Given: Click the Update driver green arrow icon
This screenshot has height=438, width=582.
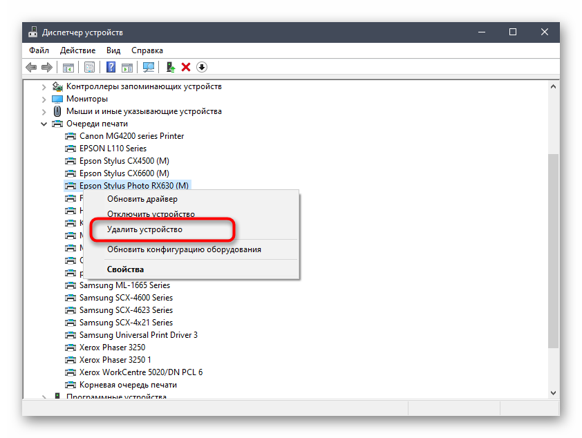Looking at the screenshot, I should tap(169, 67).
